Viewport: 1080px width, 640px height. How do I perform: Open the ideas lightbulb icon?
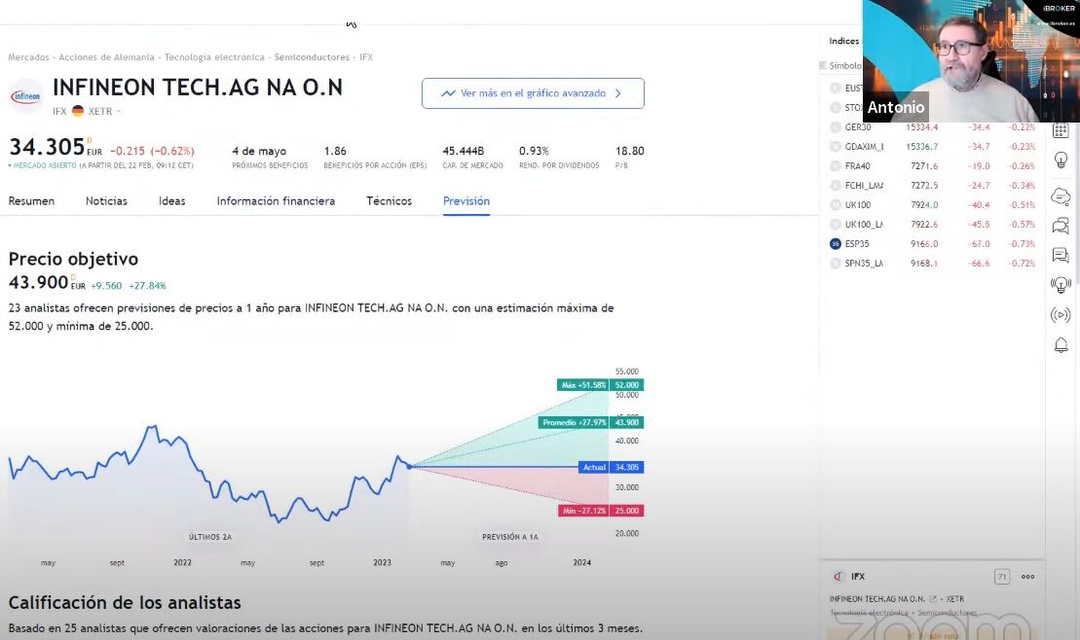1061,160
